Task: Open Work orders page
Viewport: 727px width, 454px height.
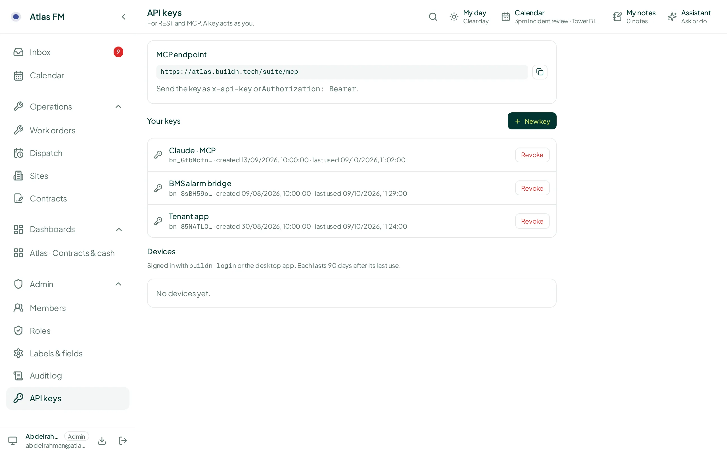Action: click(x=68, y=131)
